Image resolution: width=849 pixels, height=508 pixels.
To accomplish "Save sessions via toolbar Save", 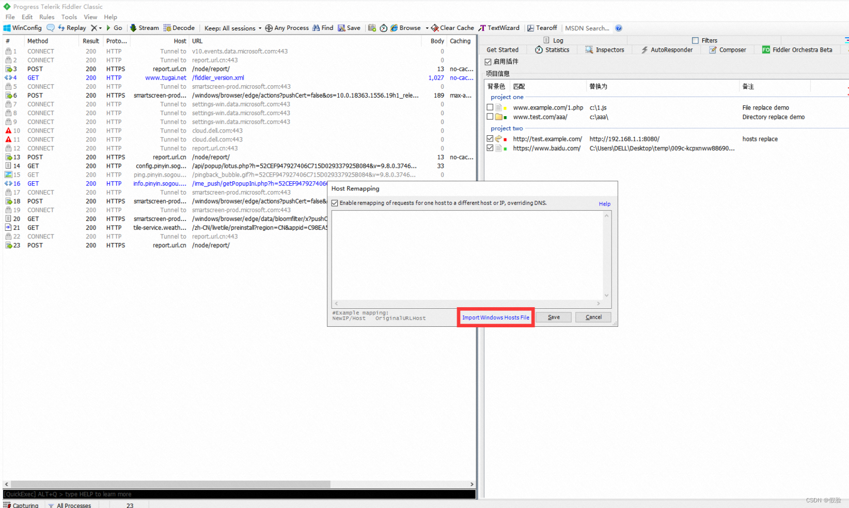I will [349, 28].
